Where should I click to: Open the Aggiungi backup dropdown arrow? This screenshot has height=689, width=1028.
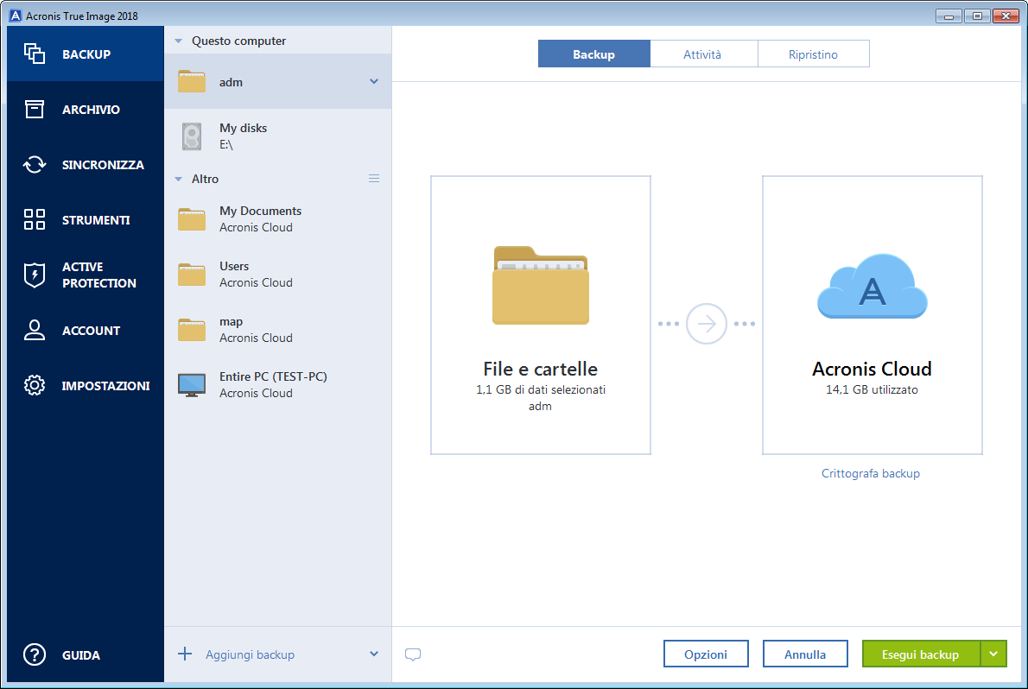click(374, 654)
